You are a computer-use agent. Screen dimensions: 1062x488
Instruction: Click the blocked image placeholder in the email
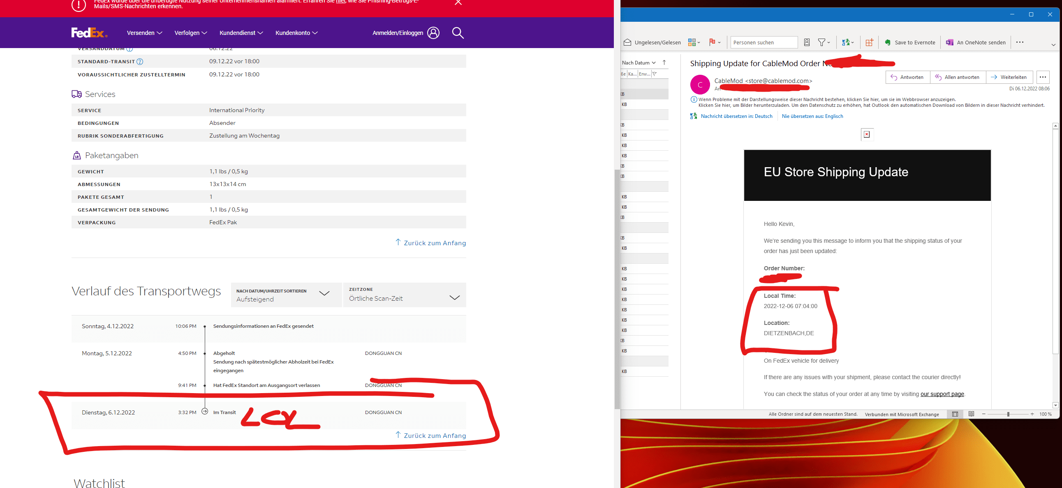pyautogui.click(x=867, y=134)
